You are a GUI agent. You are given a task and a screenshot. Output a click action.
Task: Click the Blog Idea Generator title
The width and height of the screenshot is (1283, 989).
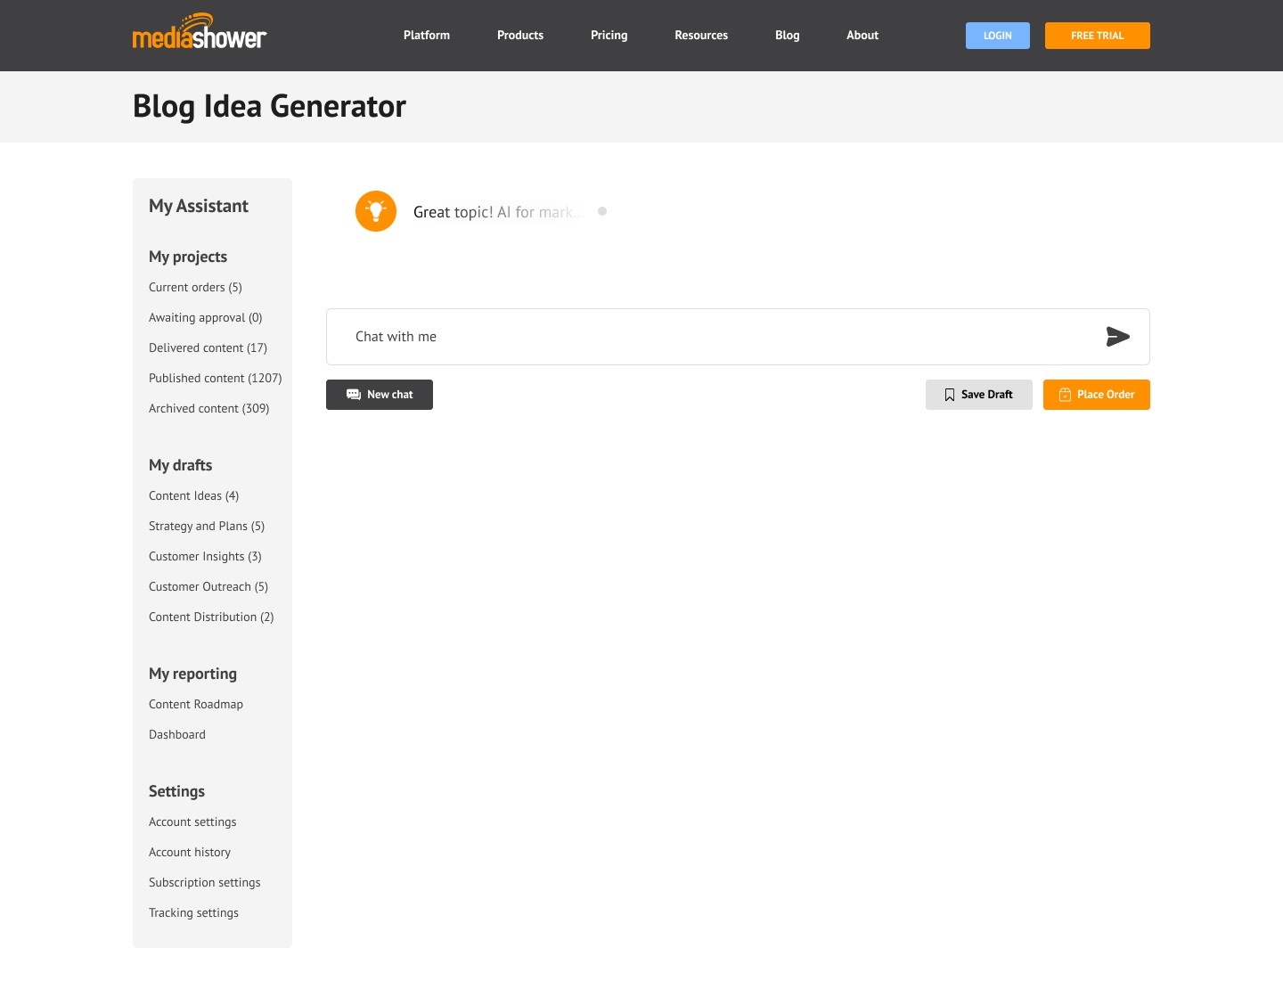tap(269, 106)
